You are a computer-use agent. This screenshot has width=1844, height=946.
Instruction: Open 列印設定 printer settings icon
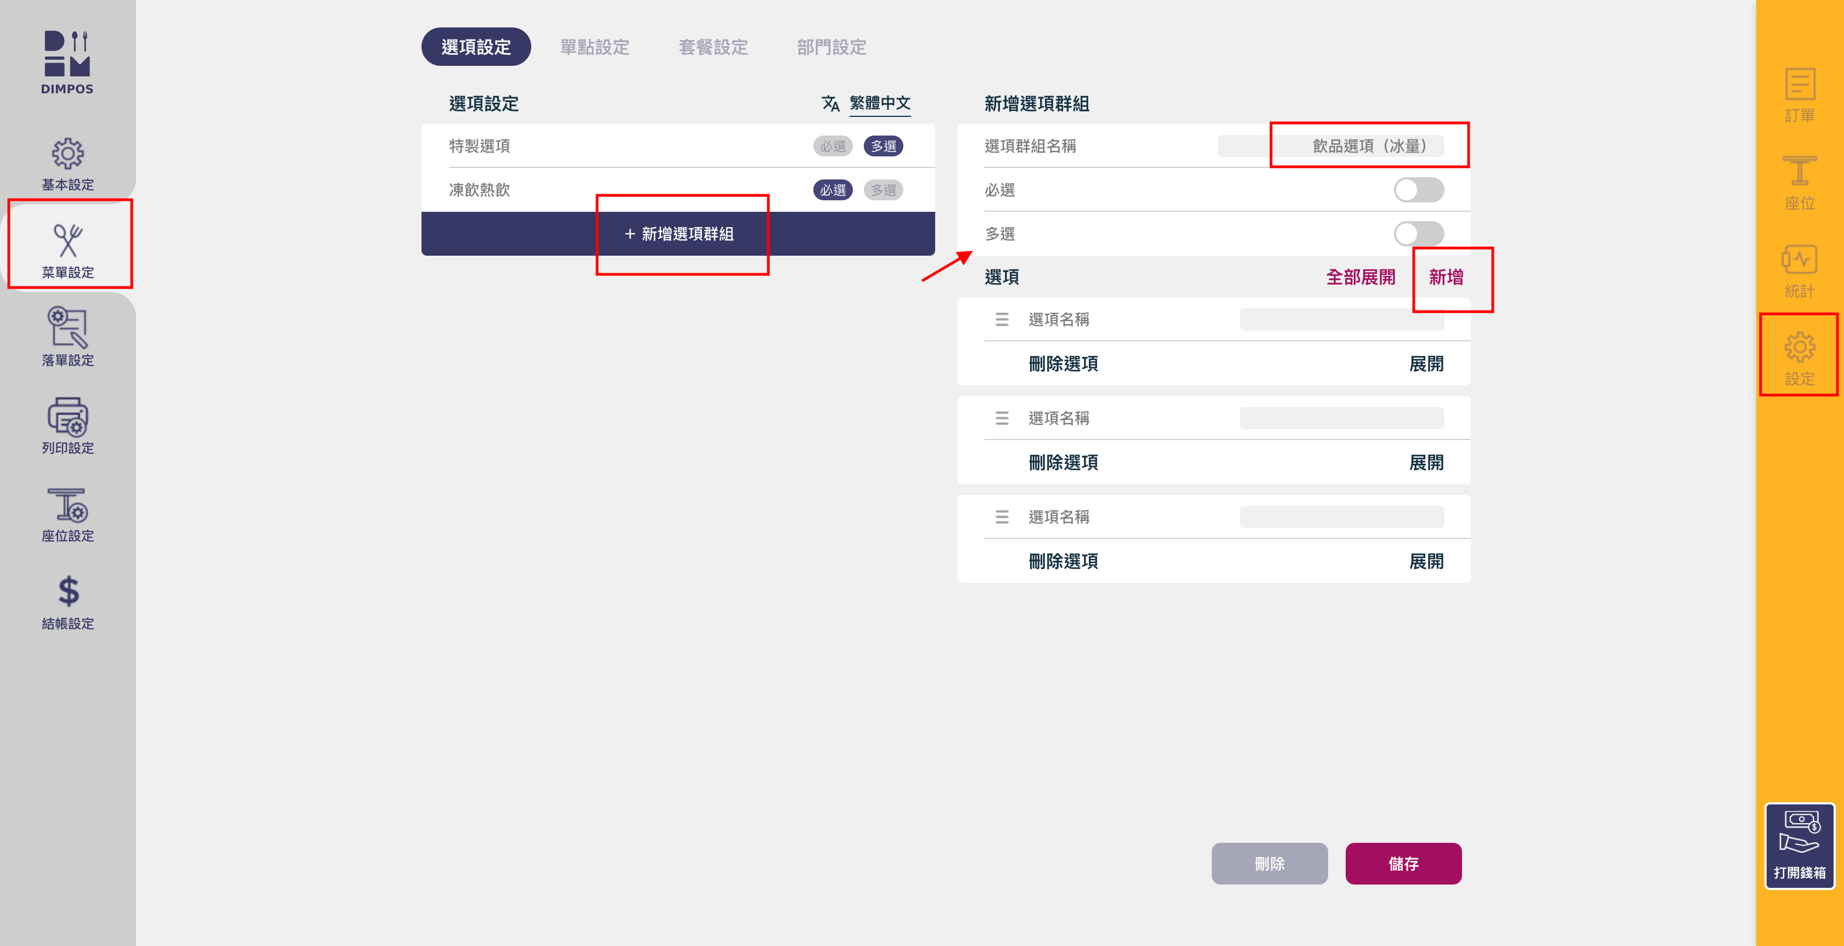point(68,416)
